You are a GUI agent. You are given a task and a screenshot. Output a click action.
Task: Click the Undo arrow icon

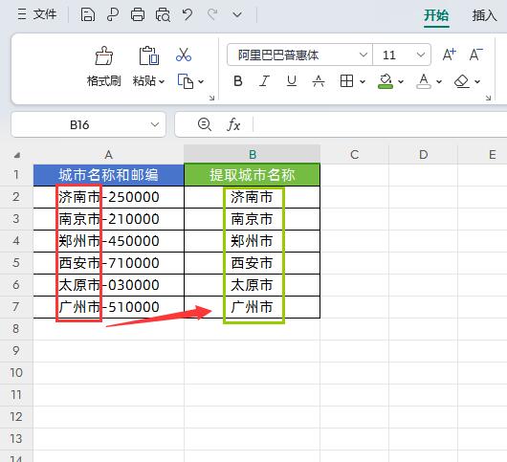point(187,15)
